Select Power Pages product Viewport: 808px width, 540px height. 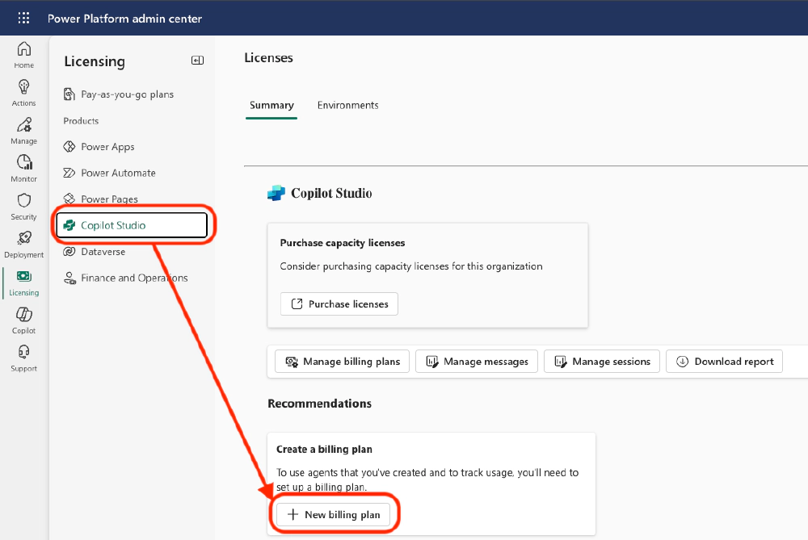pos(100,199)
